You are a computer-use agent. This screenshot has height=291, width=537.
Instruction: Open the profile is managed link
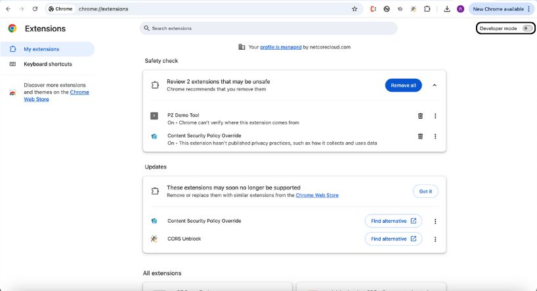(281, 47)
